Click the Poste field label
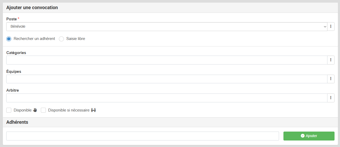 point(12,19)
